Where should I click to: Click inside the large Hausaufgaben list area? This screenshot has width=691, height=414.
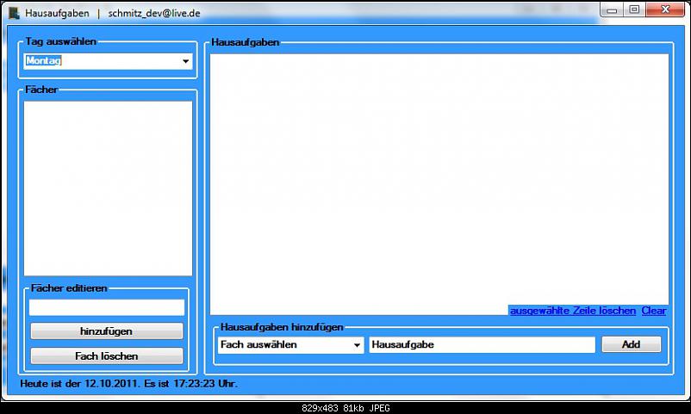click(439, 181)
